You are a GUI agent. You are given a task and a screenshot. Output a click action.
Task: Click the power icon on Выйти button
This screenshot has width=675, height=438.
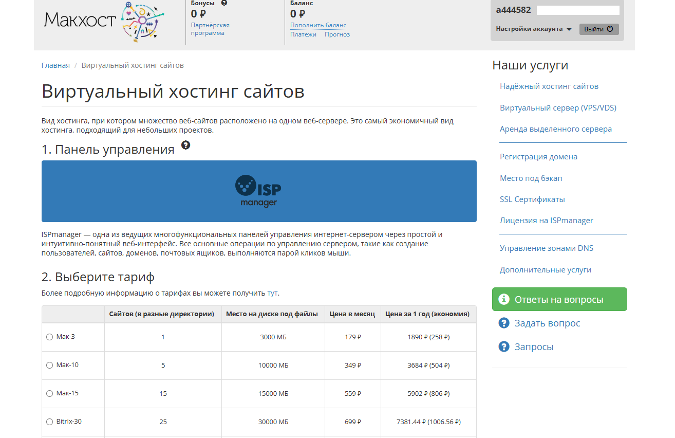610,29
